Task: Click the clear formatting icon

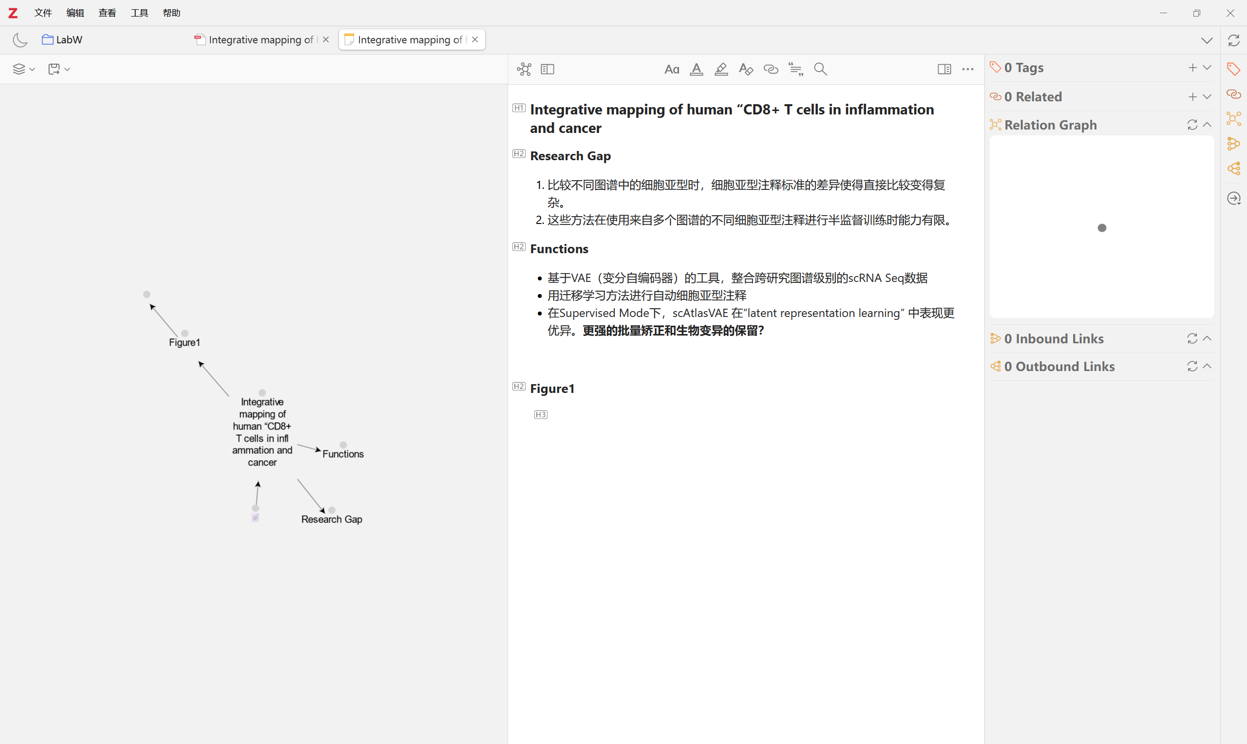Action: tap(746, 69)
